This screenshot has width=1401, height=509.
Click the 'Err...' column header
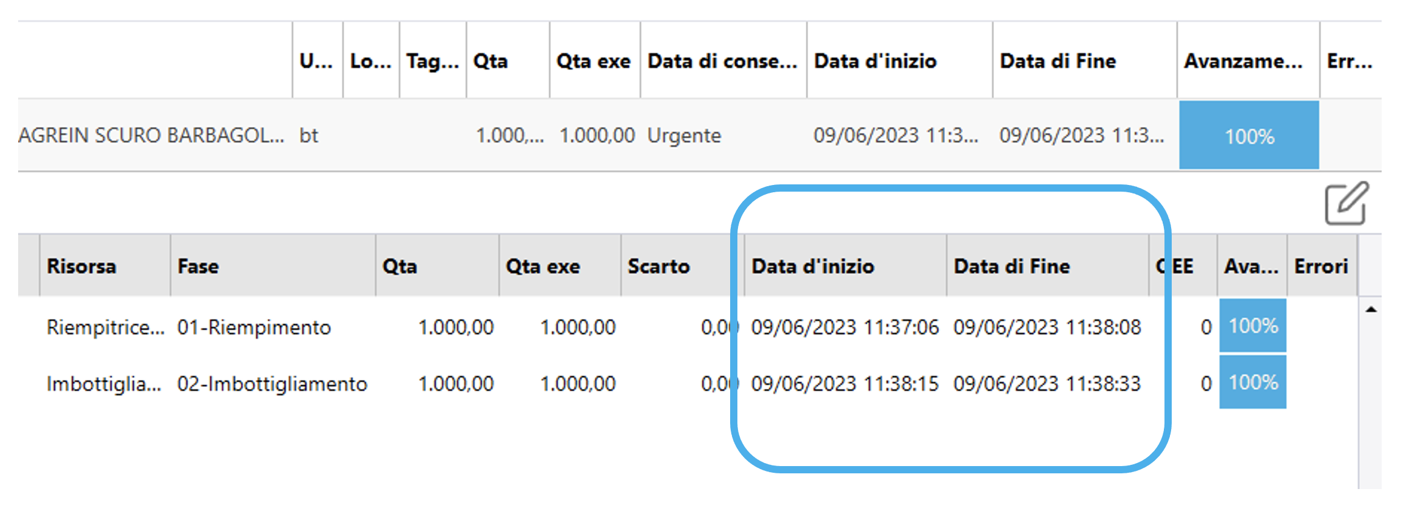pyautogui.click(x=1350, y=61)
